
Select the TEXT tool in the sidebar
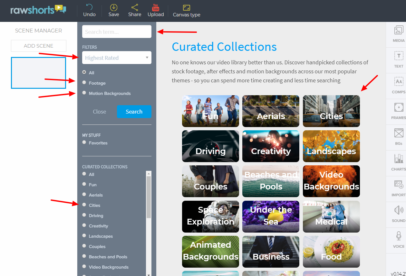tap(399, 60)
